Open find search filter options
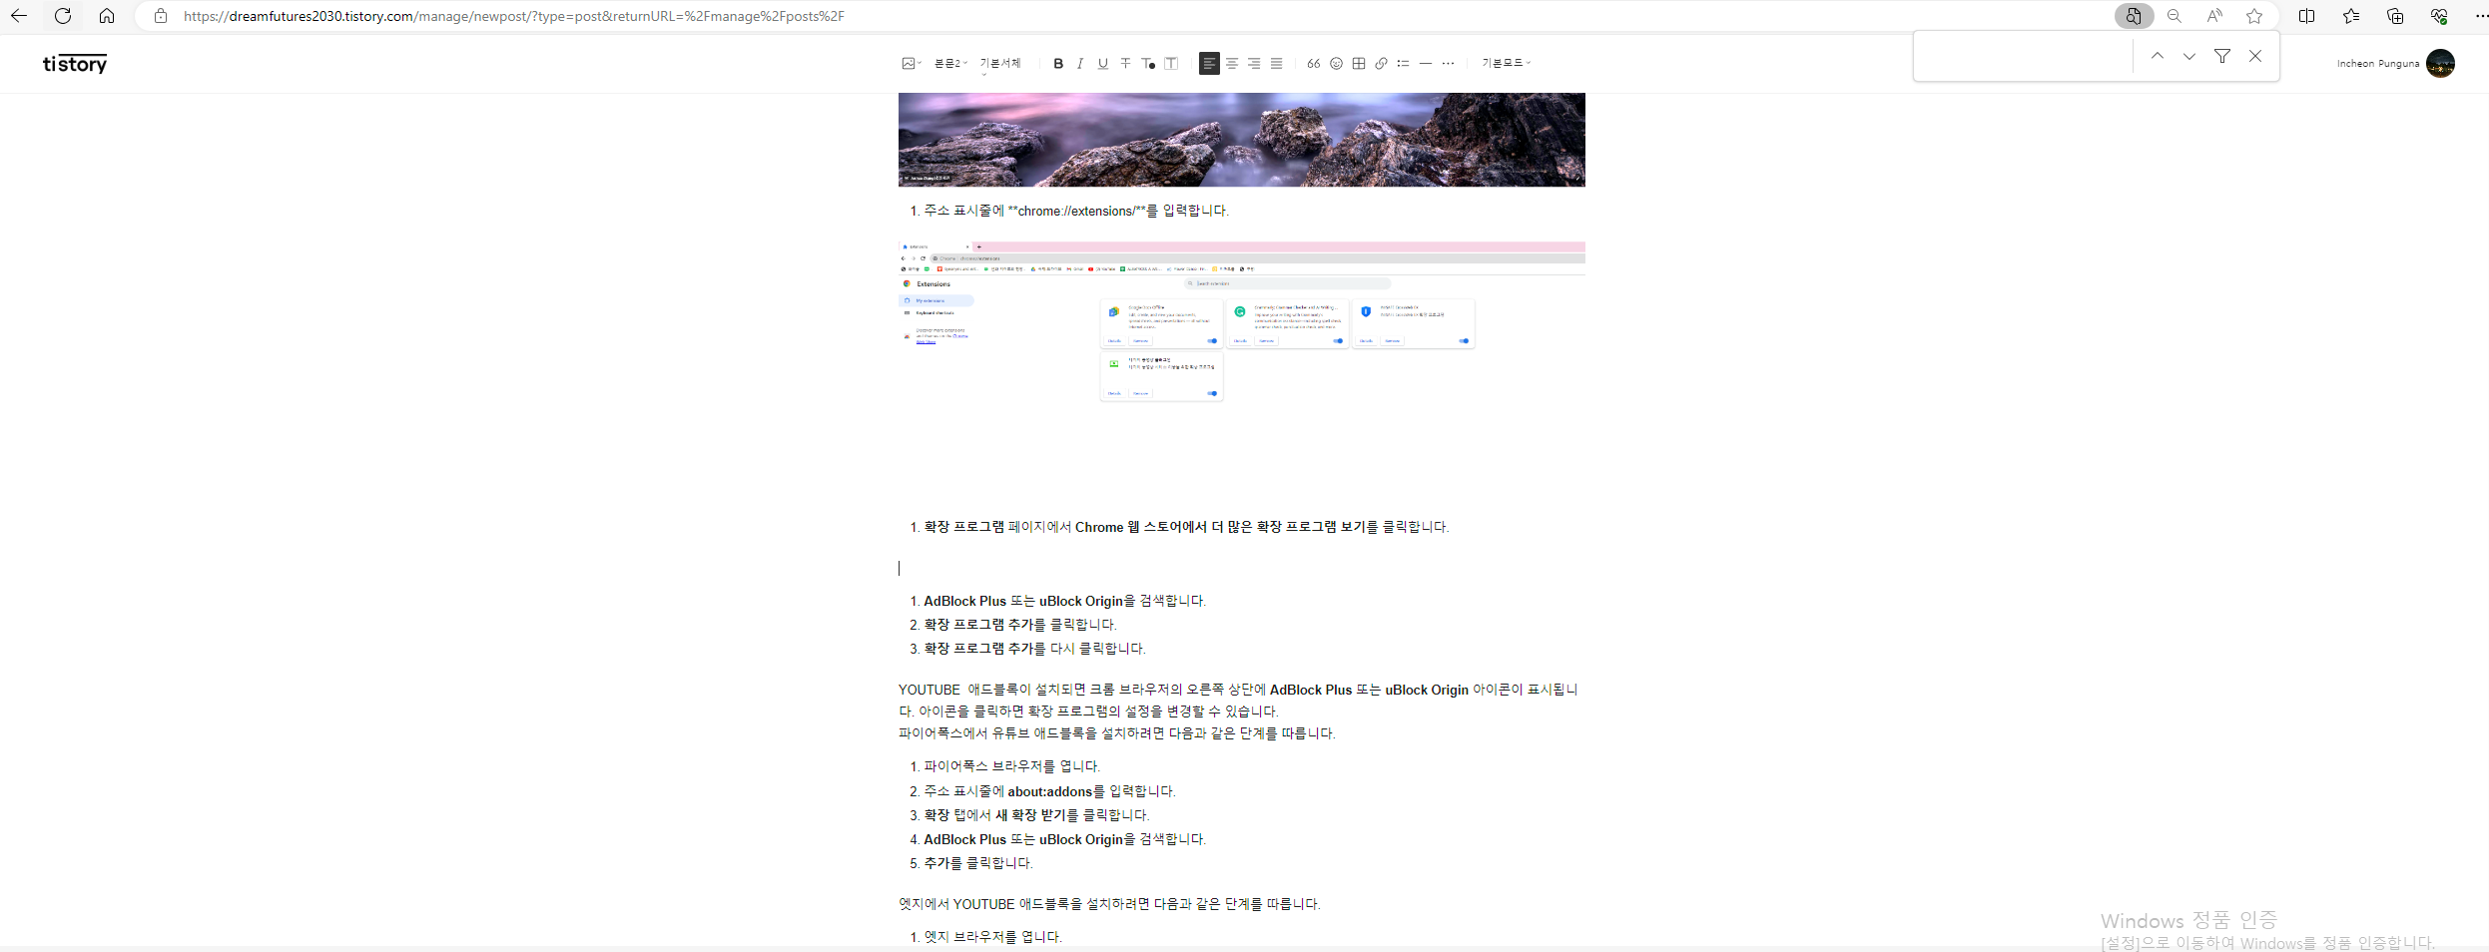Viewport: 2489px width, 952px height. [x=2222, y=56]
